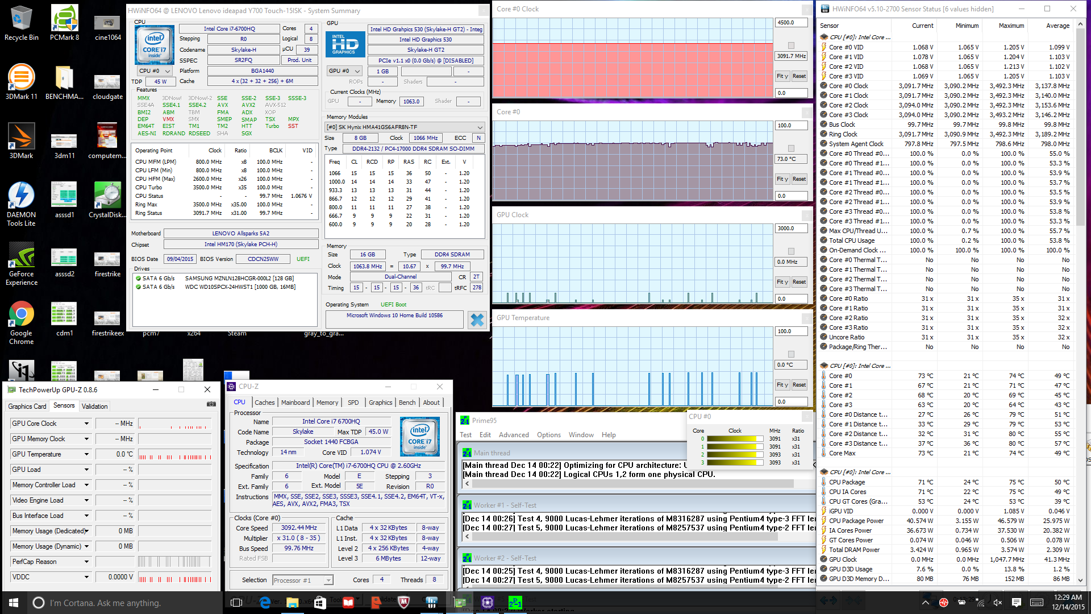Click the Prime95 Main thread horizontal scrollbar
The image size is (1091, 614).
pyautogui.click(x=632, y=484)
